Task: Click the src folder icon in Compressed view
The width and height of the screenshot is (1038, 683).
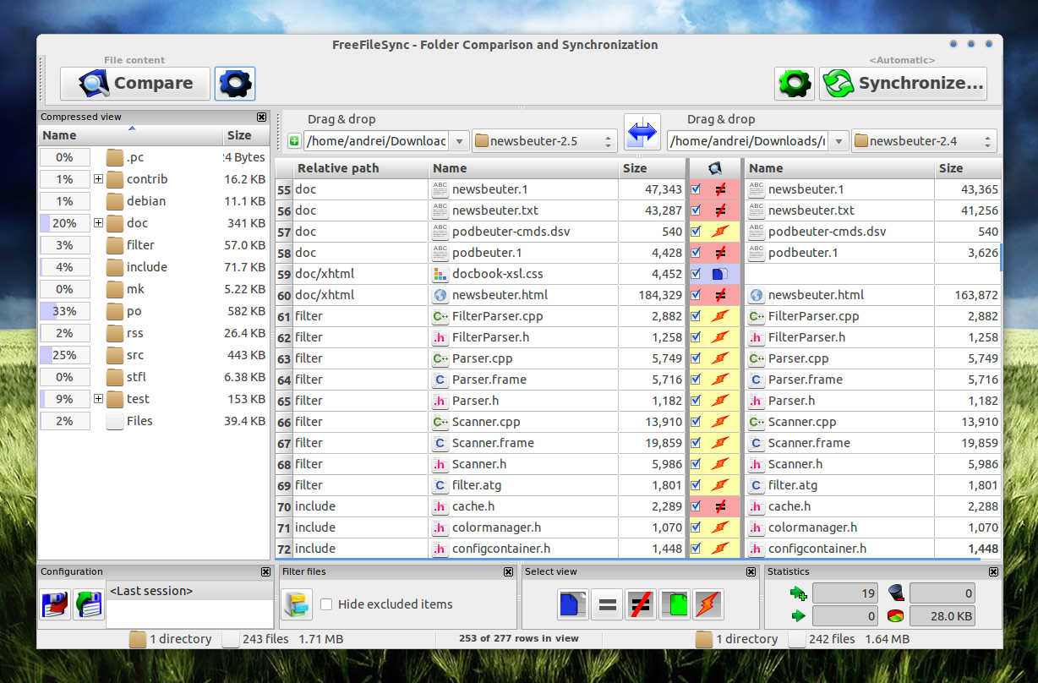Action: (x=115, y=355)
